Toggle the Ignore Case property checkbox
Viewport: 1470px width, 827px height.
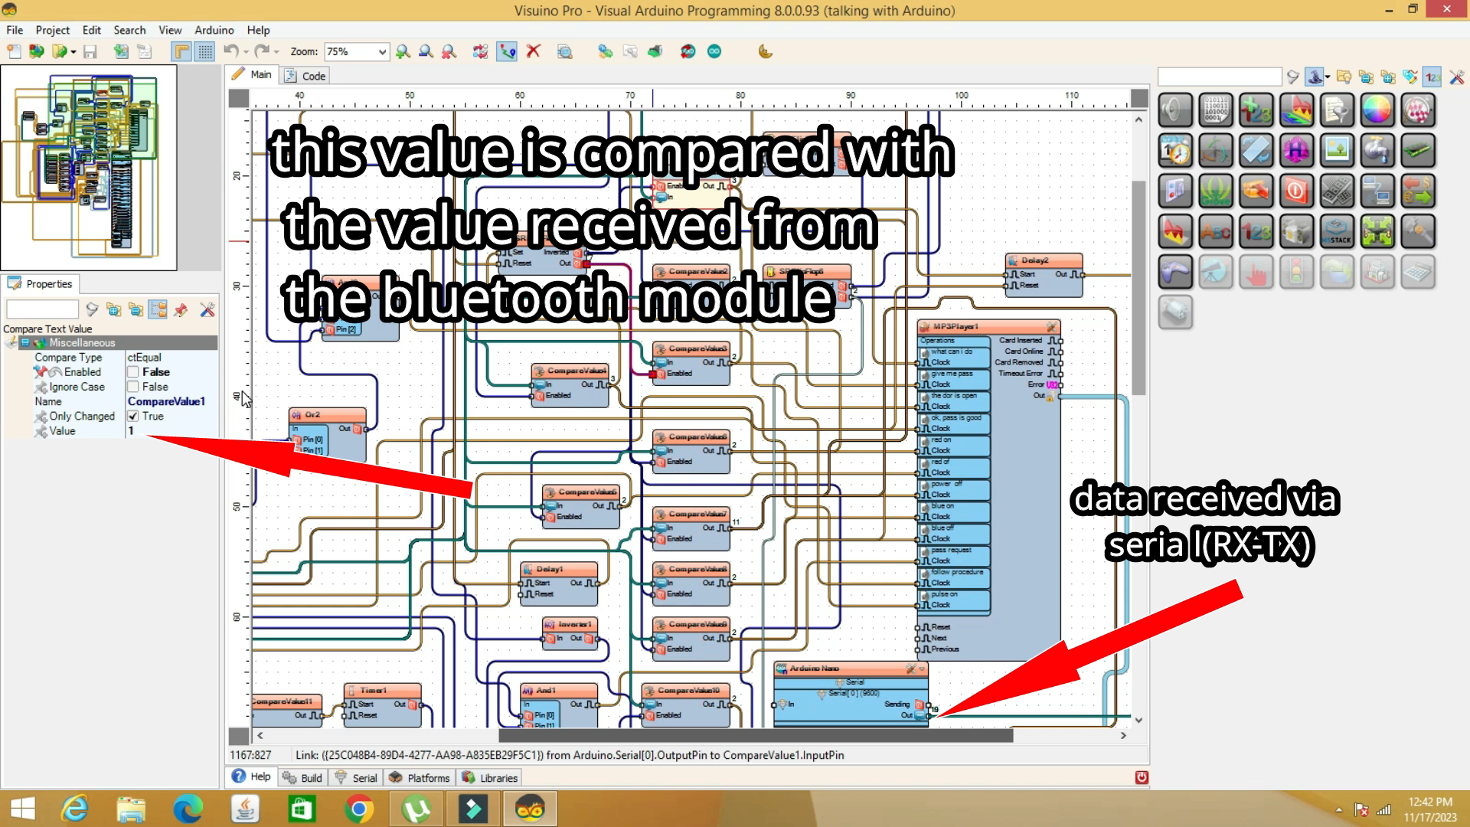click(133, 387)
